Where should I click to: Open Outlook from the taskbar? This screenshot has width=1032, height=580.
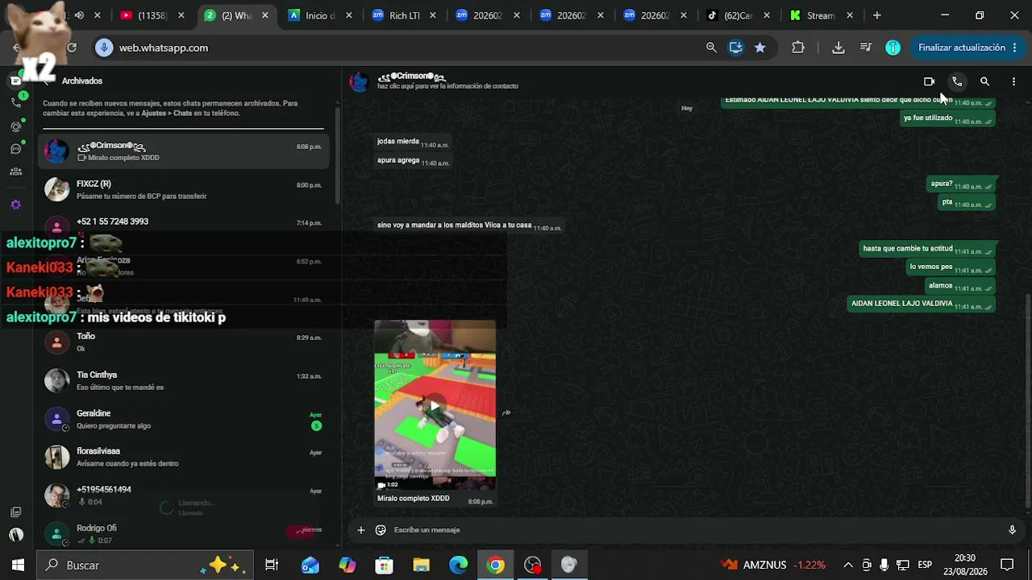(310, 565)
